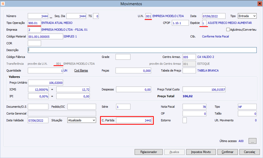
Task: Select the TG field
Action: tap(96, 16)
